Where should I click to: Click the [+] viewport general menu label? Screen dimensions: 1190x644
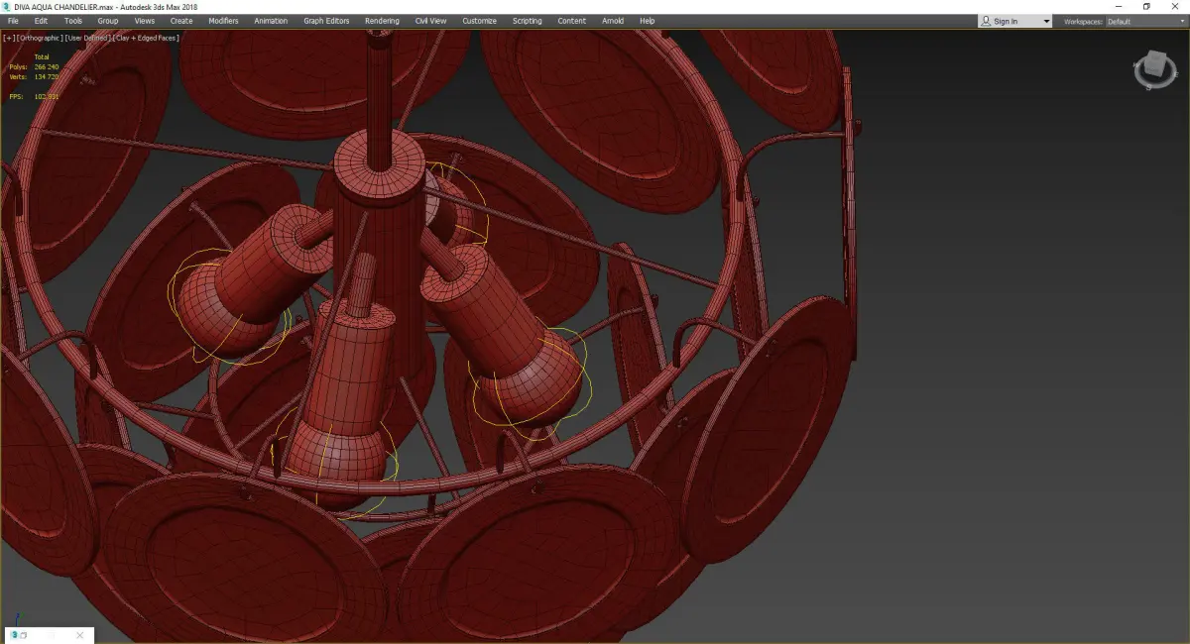pyautogui.click(x=9, y=38)
